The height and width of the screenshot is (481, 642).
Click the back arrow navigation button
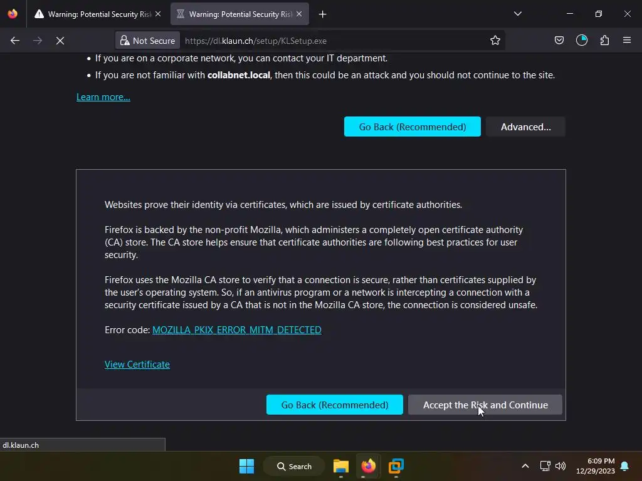[15, 41]
